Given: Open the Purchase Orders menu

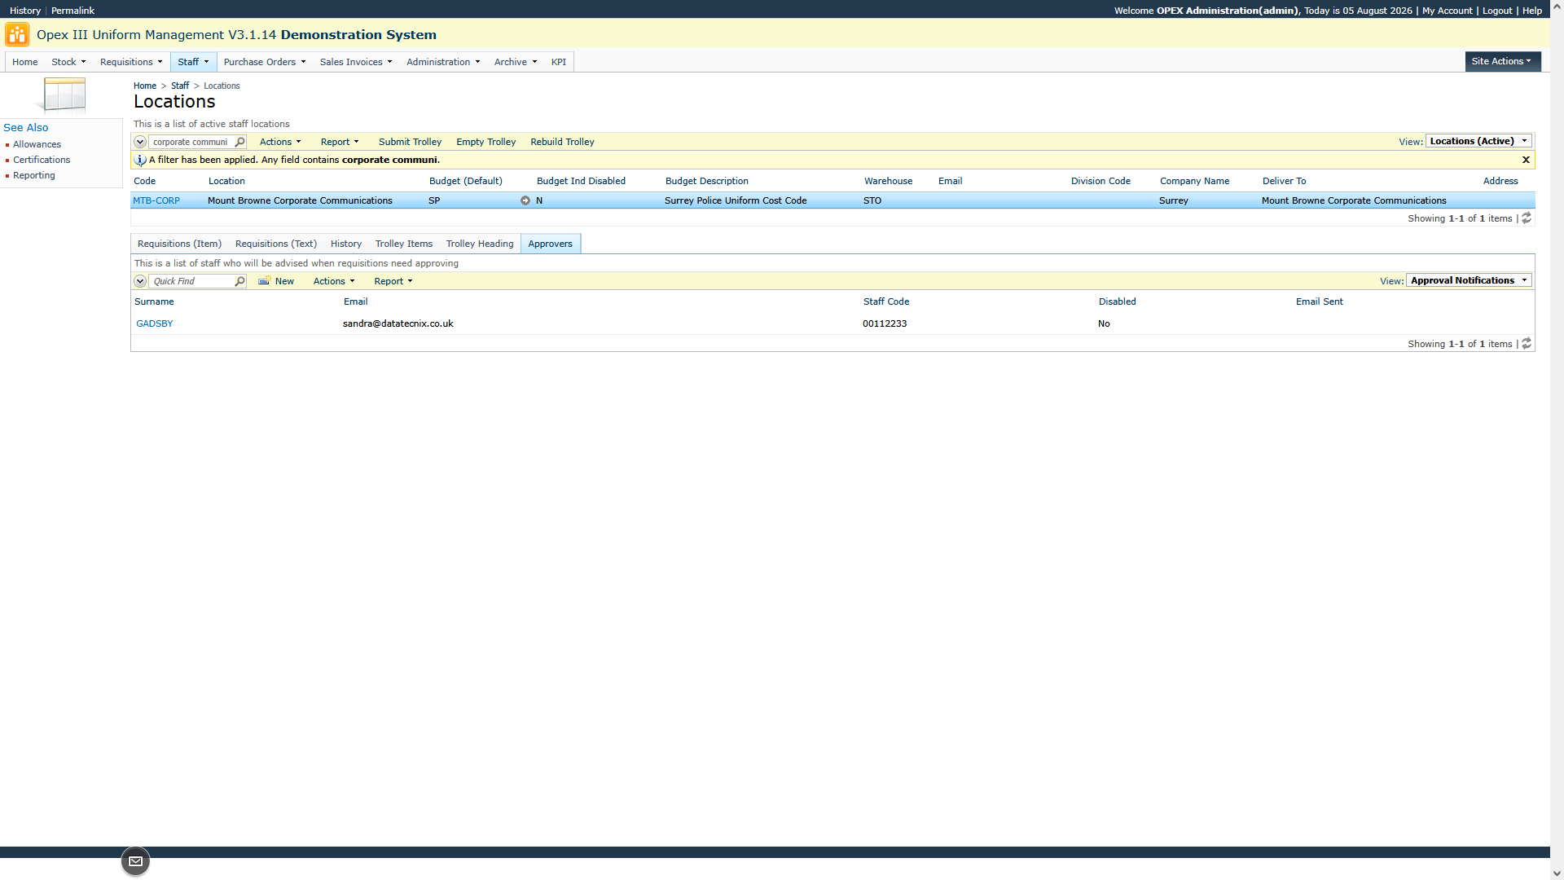Looking at the screenshot, I should 265,62.
